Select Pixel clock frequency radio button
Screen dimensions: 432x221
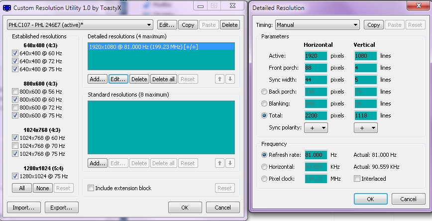coord(265,179)
